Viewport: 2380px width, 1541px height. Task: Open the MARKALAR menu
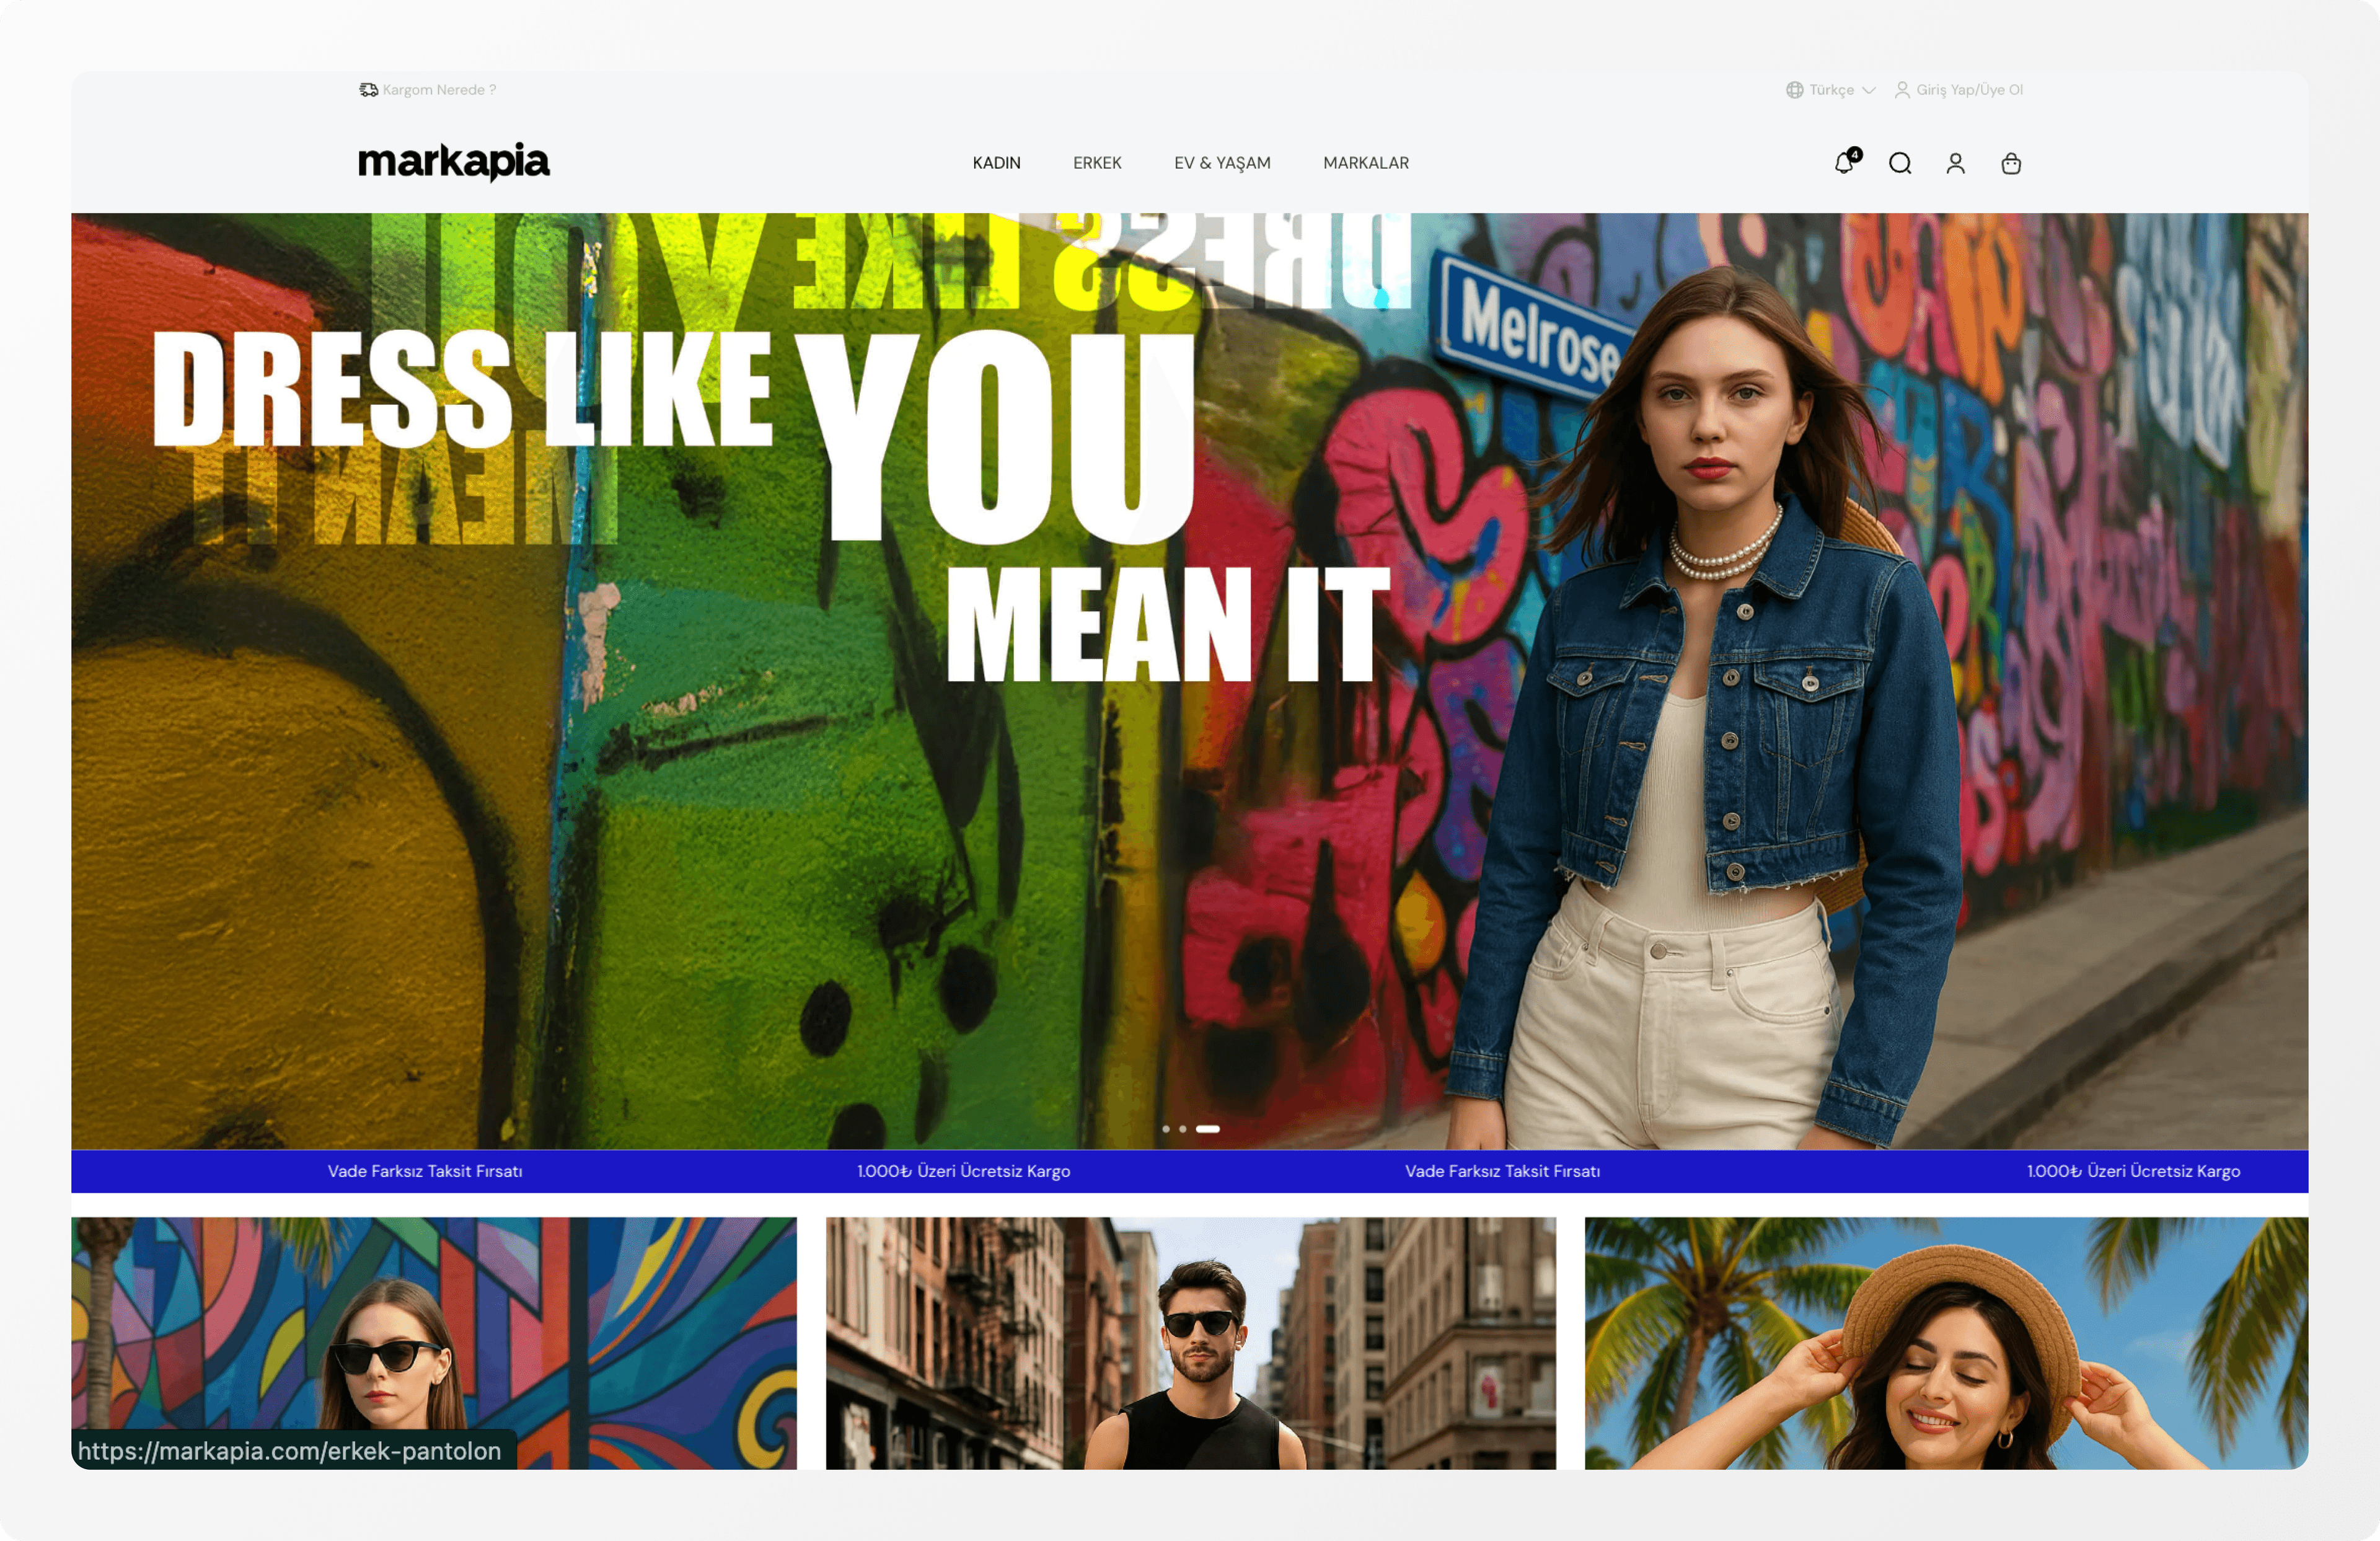pyautogui.click(x=1365, y=163)
